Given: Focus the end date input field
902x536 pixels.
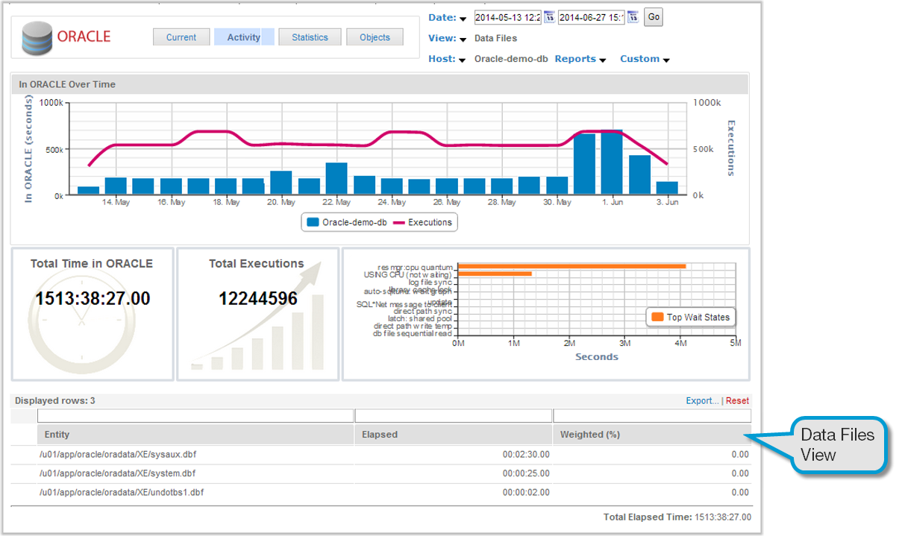Looking at the screenshot, I should (592, 17).
